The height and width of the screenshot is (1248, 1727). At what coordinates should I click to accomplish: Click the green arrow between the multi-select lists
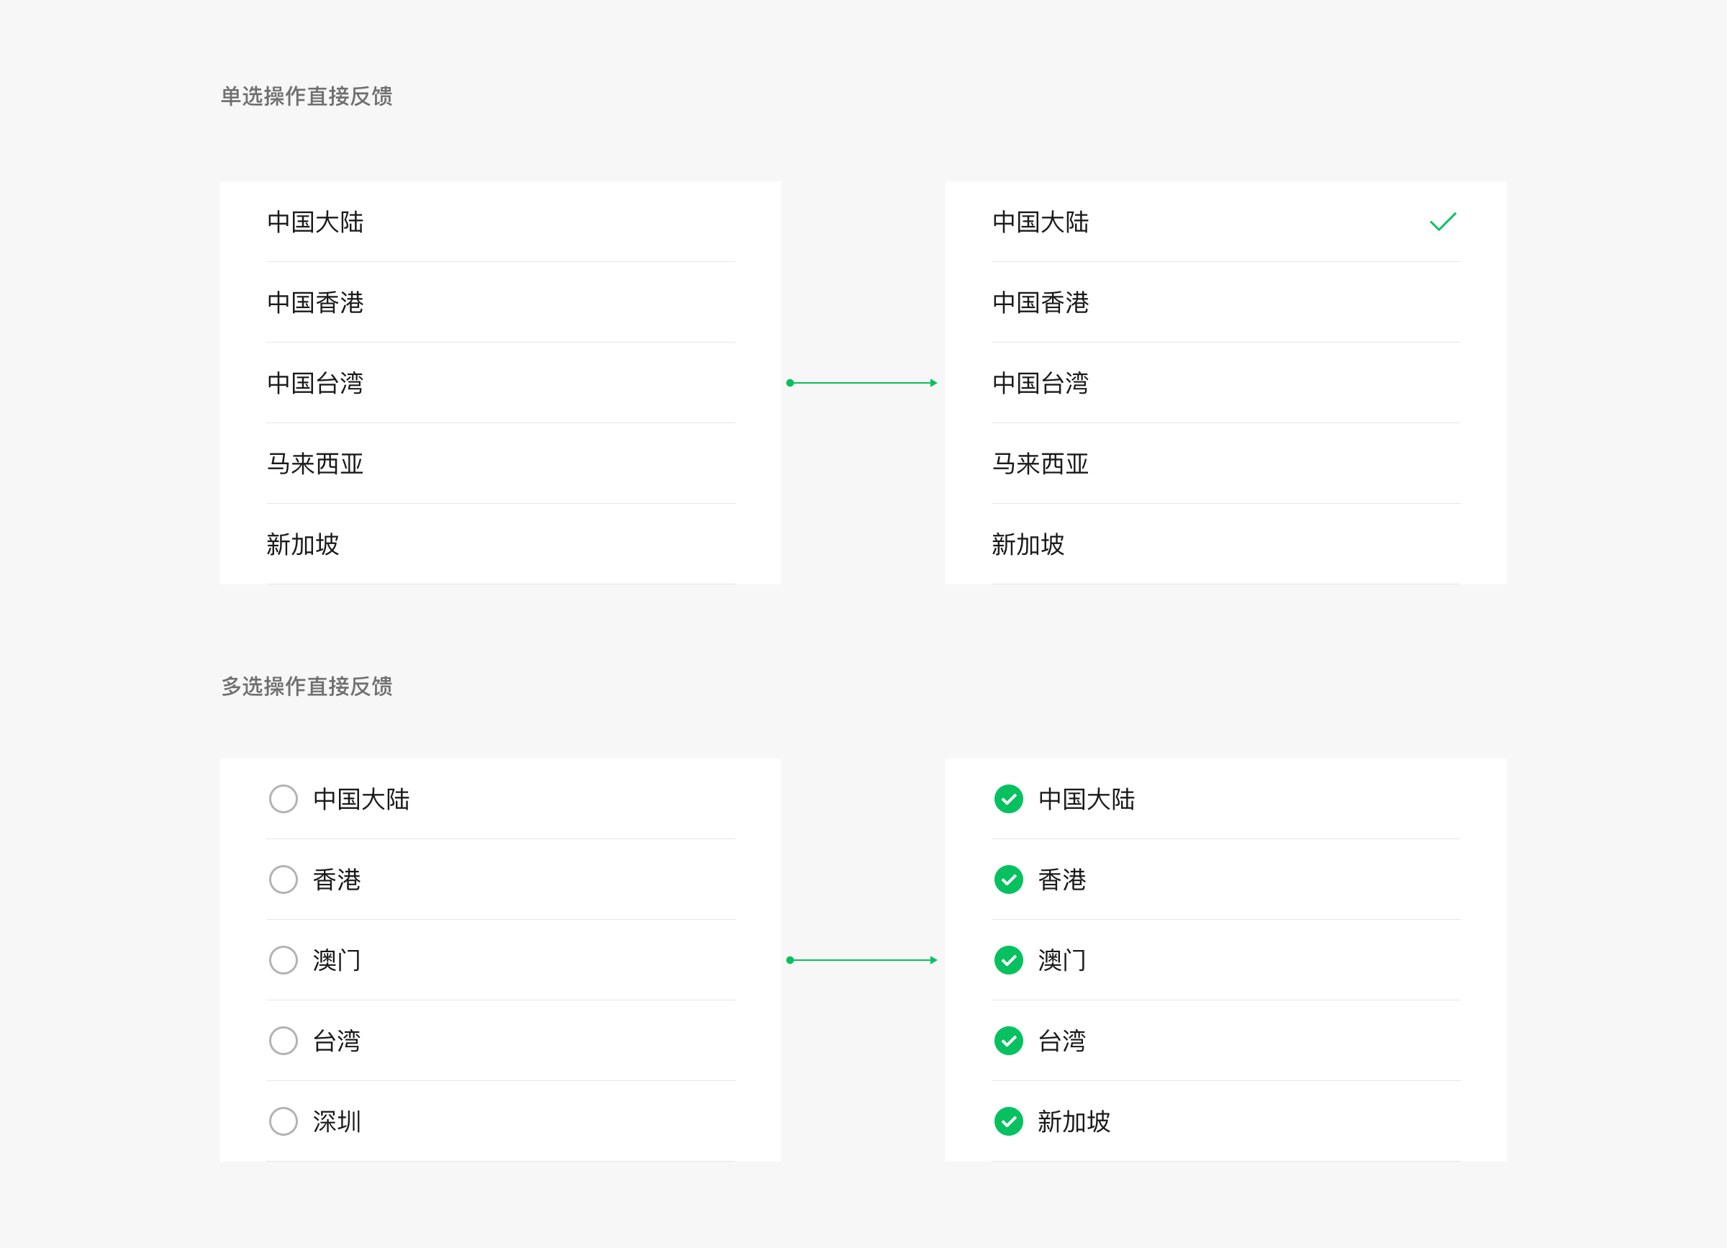tap(862, 960)
